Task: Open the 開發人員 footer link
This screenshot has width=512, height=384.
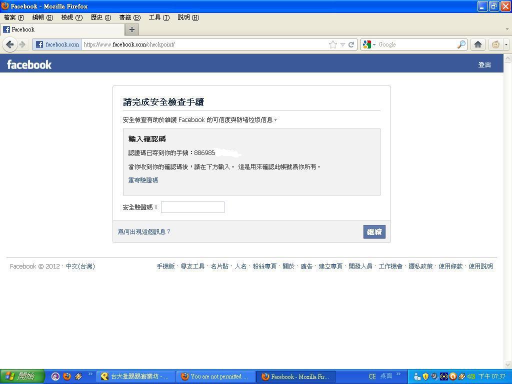Action: (360, 266)
